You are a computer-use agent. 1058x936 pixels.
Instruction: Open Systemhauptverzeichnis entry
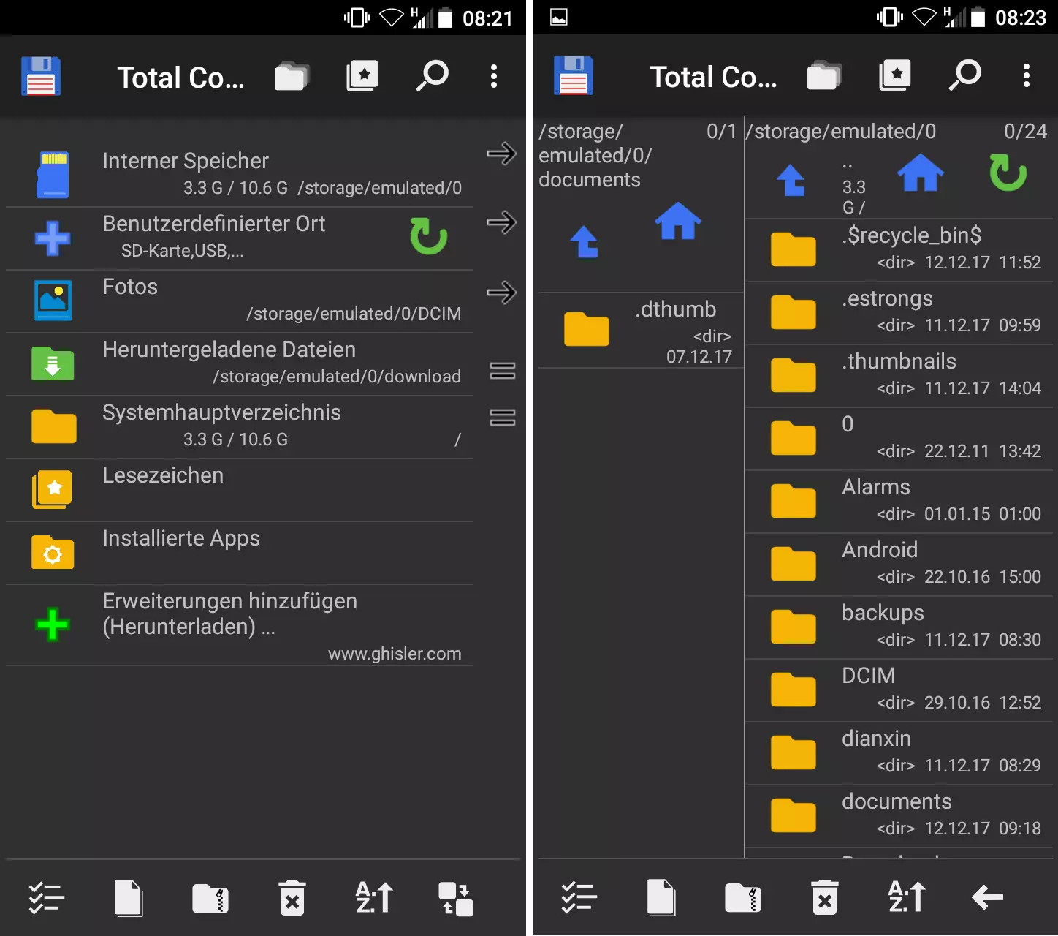(x=240, y=427)
